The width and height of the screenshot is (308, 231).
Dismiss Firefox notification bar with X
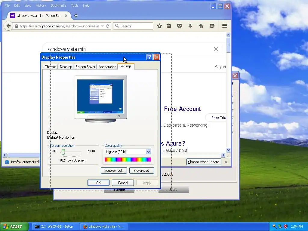click(226, 162)
